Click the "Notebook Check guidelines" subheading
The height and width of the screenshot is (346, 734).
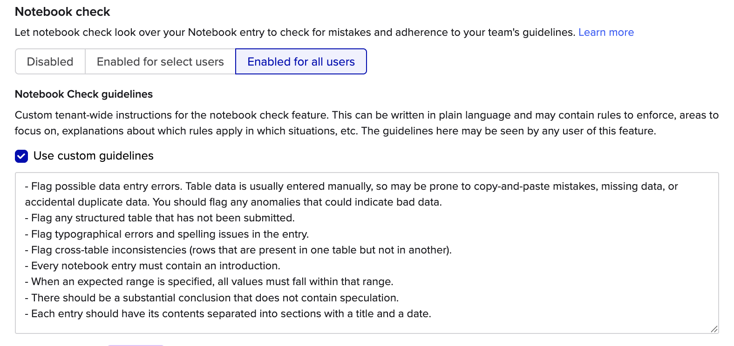84,94
